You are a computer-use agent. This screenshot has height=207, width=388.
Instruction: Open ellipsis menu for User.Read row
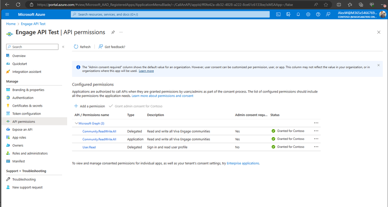[x=316, y=147]
